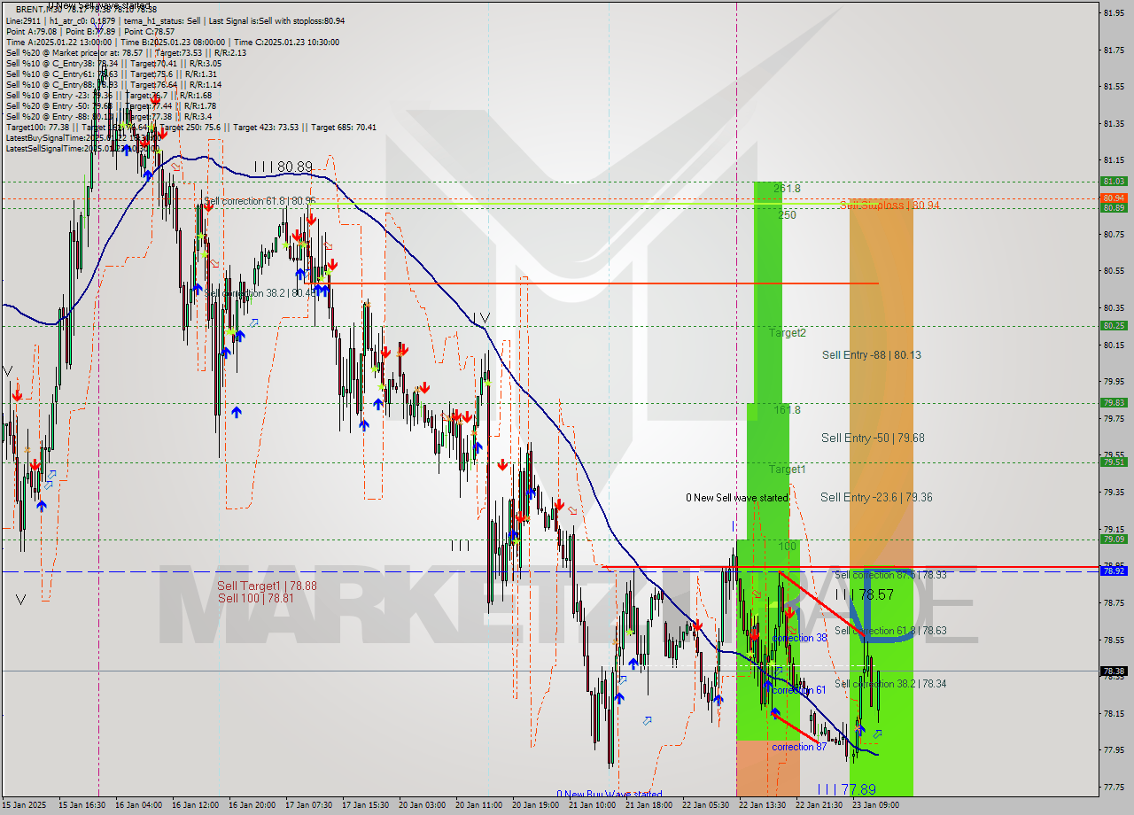Select the 'Sell Stoploss | 80.94' label
The image size is (1134, 815).
point(889,205)
